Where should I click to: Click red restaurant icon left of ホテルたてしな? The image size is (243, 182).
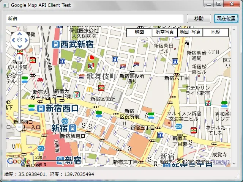pyautogui.click(x=194, y=130)
